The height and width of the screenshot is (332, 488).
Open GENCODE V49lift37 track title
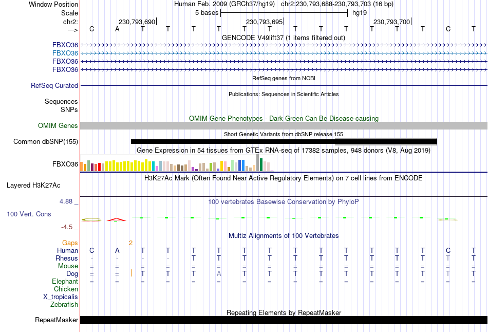pos(284,38)
